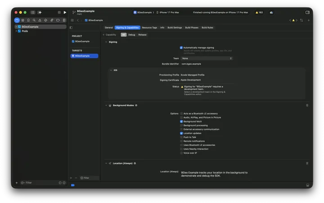Show info for Background Modes capability
324x203 pixels.
click(136, 105)
